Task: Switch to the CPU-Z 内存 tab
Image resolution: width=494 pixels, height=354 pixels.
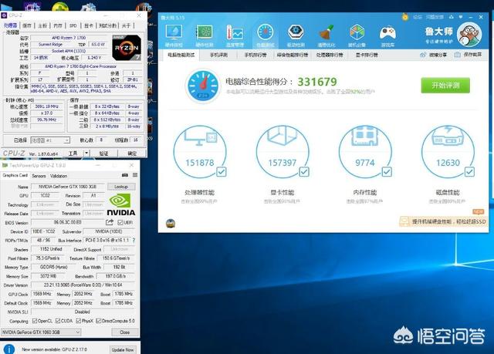Action: tap(58, 25)
